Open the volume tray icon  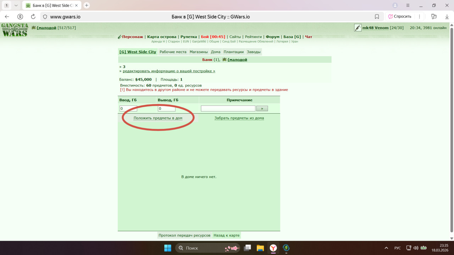click(x=416, y=248)
